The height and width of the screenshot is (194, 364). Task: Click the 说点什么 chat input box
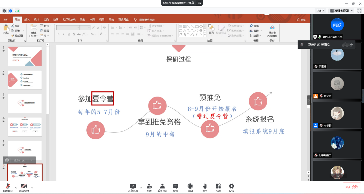(x=20, y=160)
